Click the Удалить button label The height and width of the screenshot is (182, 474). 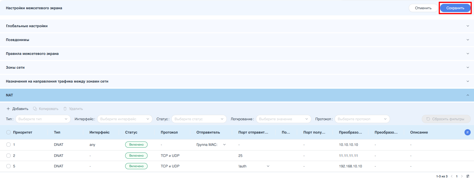[76, 109]
